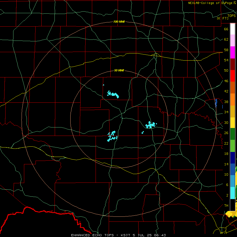The width and height of the screenshot is (237, 237).
Task: Pick the bright red legend swatch
Action: coord(233,76)
